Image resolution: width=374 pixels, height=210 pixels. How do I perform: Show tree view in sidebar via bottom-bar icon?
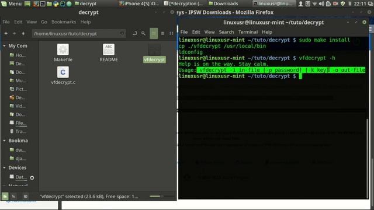[13, 197]
